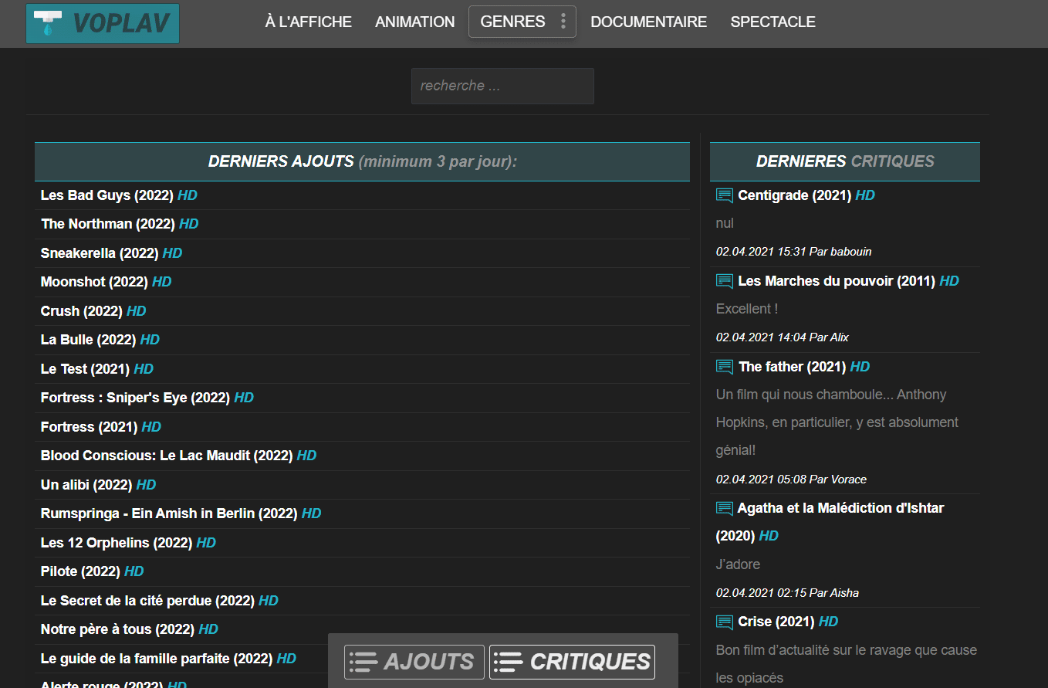Click the list icon in Critiques button

509,662
